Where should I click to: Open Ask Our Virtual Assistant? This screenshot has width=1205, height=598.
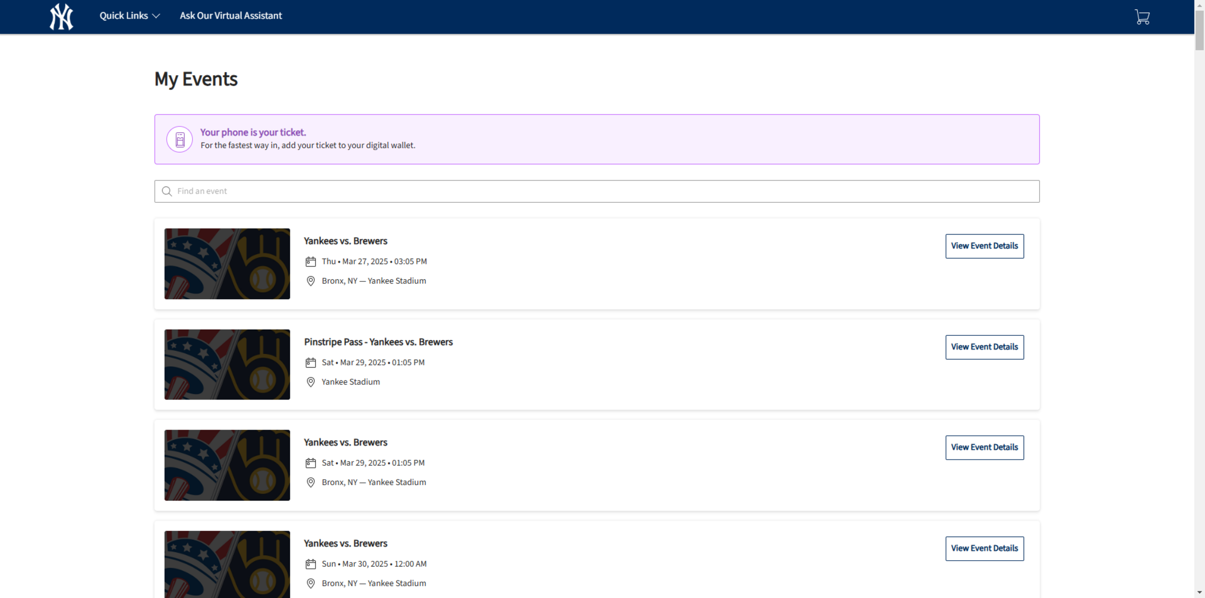231,16
